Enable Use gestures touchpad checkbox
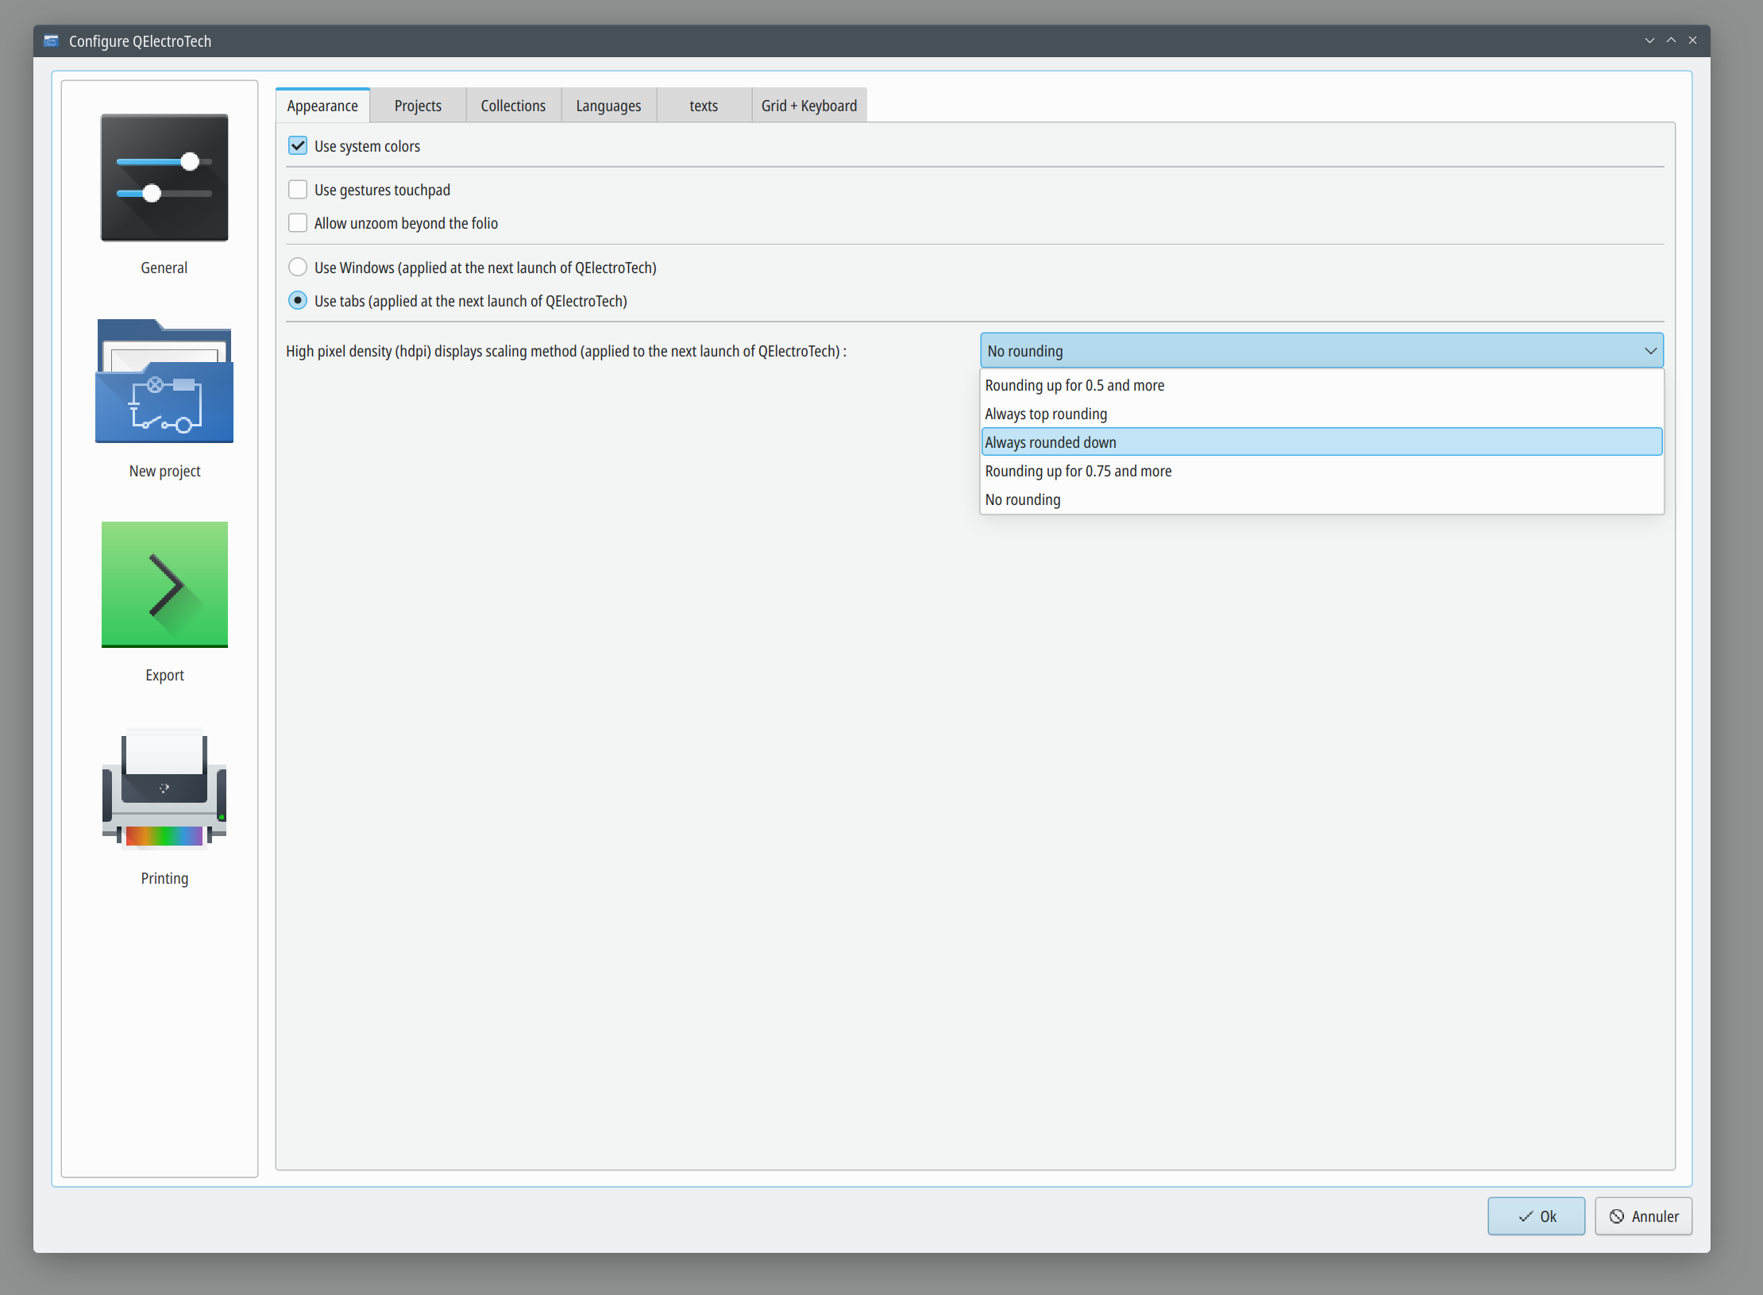Image resolution: width=1763 pixels, height=1295 pixels. click(x=298, y=190)
